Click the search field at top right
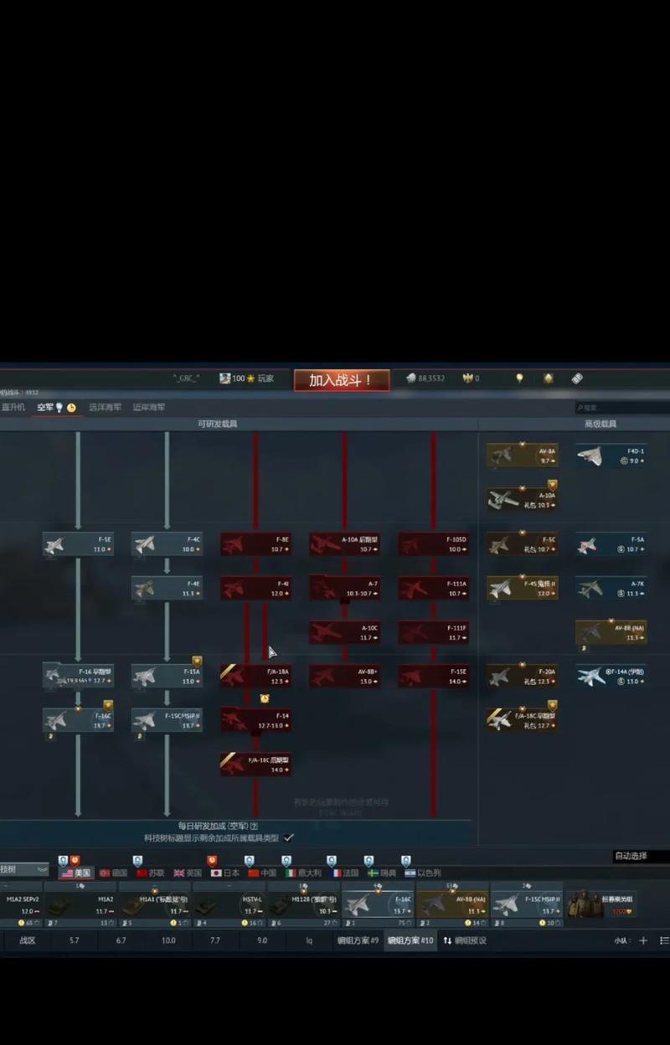Screen dimensions: 670x1045 coord(620,408)
